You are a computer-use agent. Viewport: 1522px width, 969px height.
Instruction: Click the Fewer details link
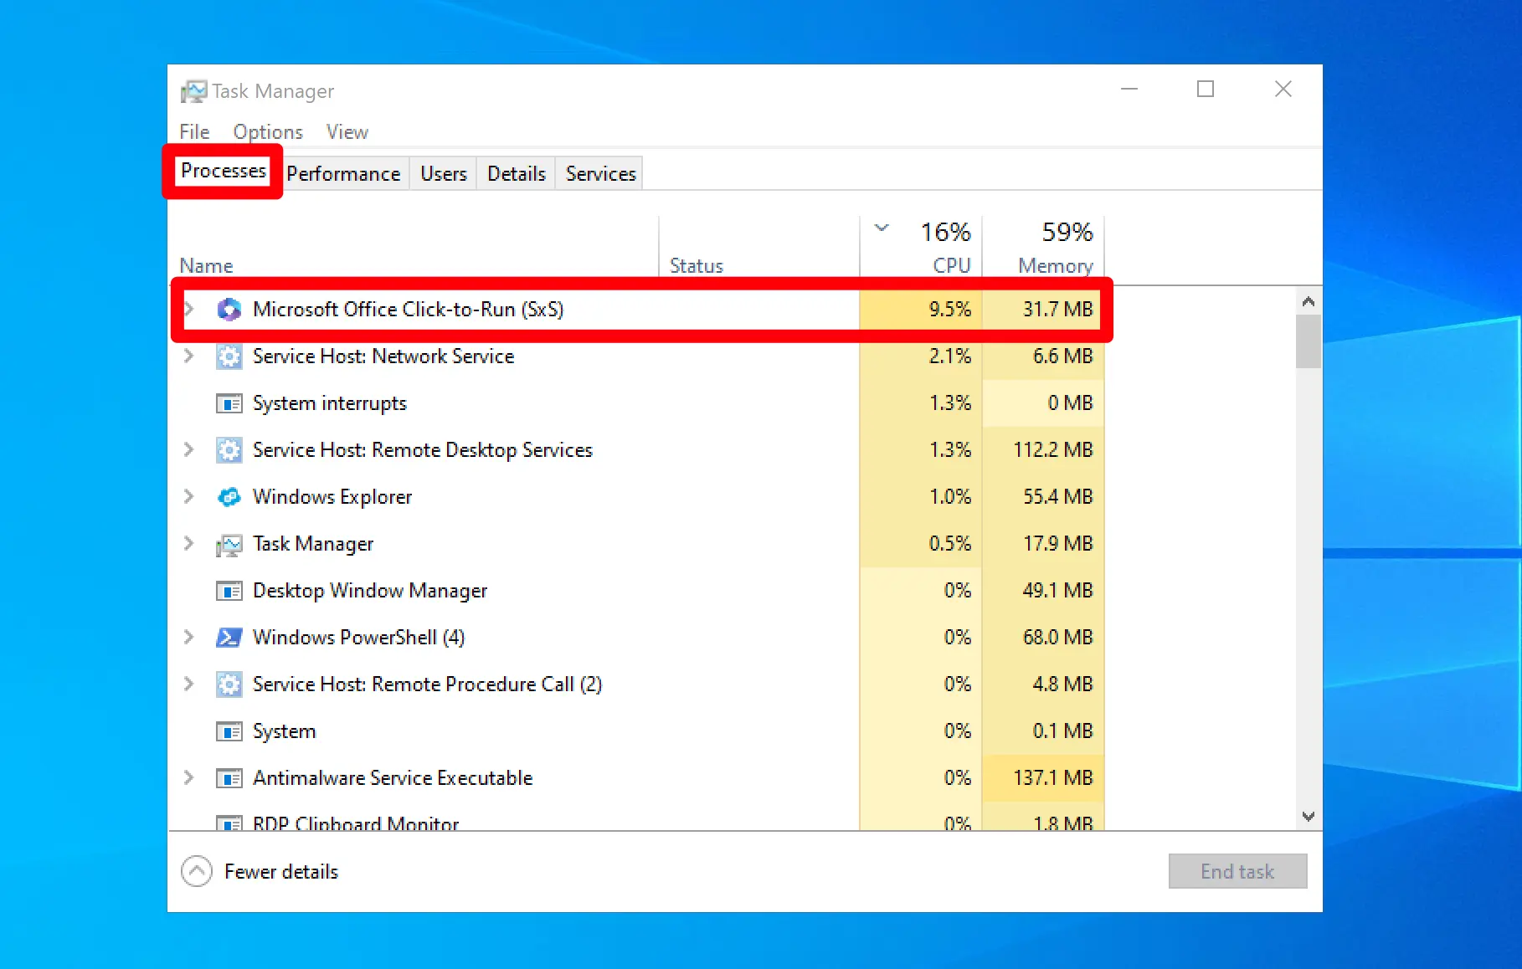(281, 871)
